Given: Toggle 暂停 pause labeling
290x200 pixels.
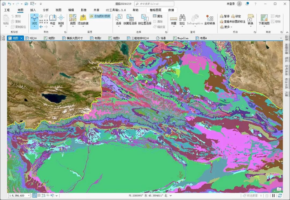Looking at the screenshot, I should pos(224,16).
